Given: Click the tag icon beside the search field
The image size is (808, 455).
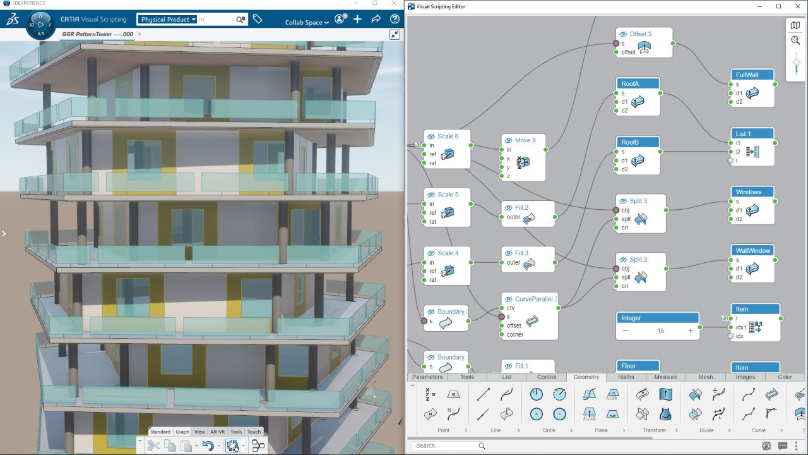Looking at the screenshot, I should [258, 20].
